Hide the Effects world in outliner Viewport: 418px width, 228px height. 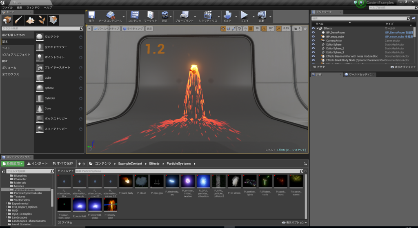[x=313, y=28]
